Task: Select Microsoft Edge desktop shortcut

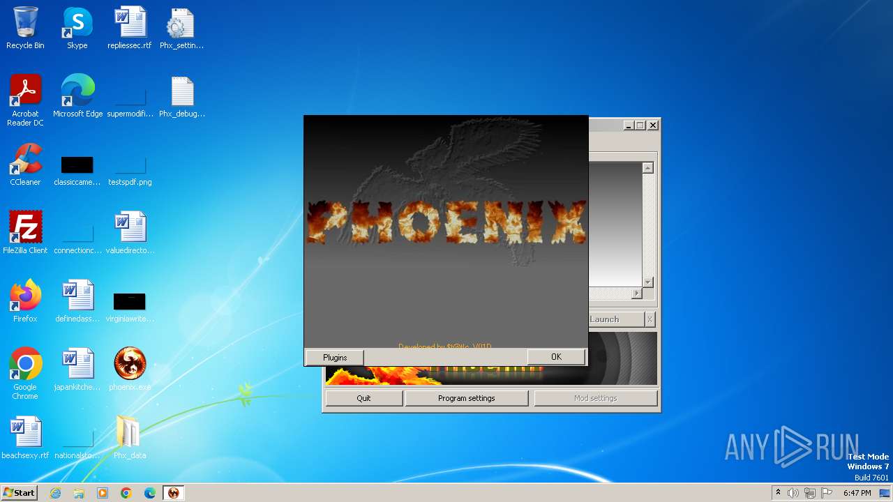Action: [x=77, y=96]
